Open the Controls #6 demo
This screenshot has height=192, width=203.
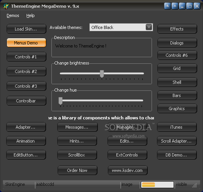point(177,55)
